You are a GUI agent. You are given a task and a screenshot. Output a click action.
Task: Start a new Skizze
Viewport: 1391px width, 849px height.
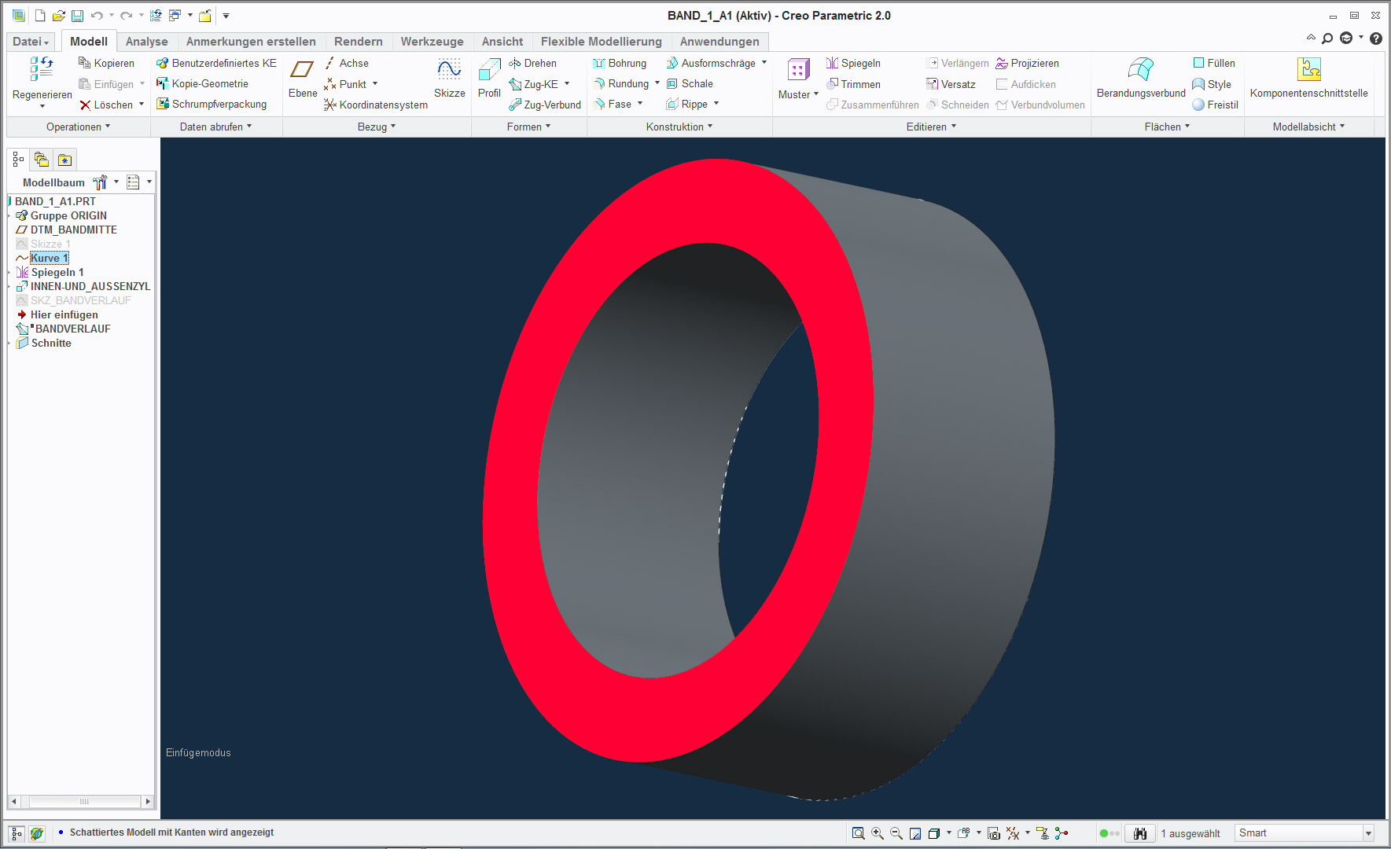[449, 79]
